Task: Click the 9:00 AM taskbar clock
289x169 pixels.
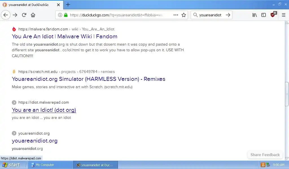Action: (x=279, y=165)
